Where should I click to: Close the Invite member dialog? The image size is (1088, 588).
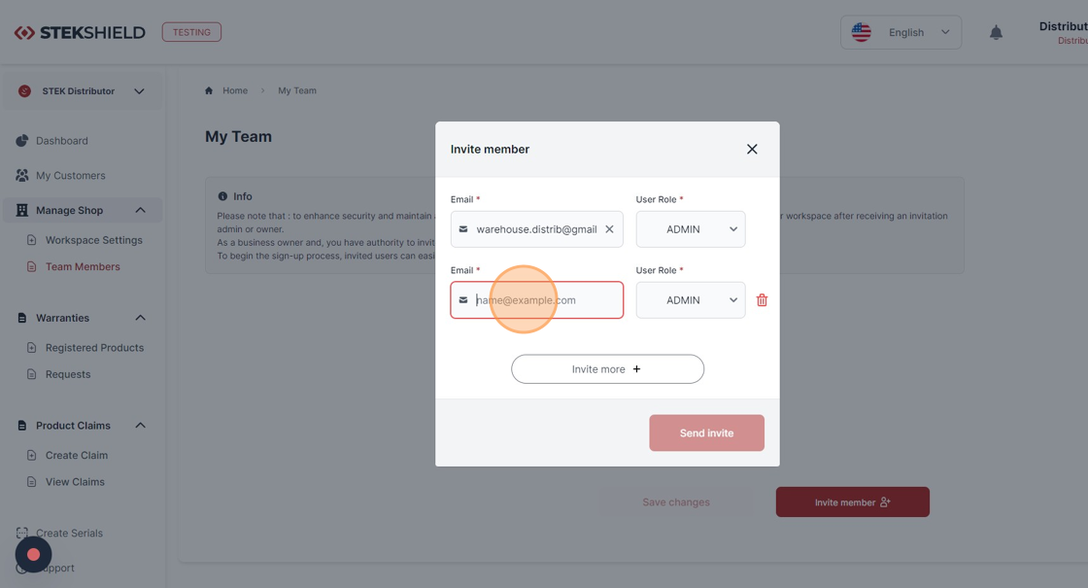tap(752, 150)
